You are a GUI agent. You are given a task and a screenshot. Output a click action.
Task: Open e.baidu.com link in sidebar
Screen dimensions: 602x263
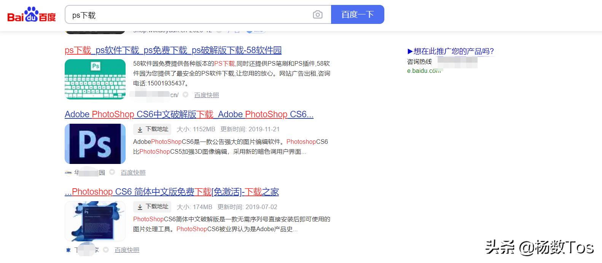[424, 71]
